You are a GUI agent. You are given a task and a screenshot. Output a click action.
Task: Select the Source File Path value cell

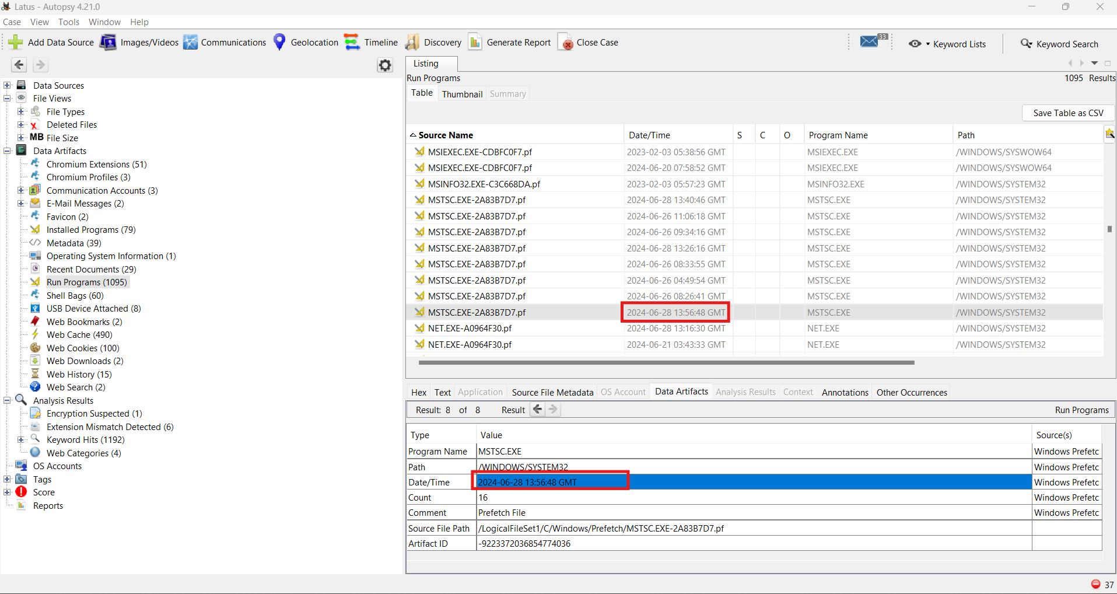(754, 529)
